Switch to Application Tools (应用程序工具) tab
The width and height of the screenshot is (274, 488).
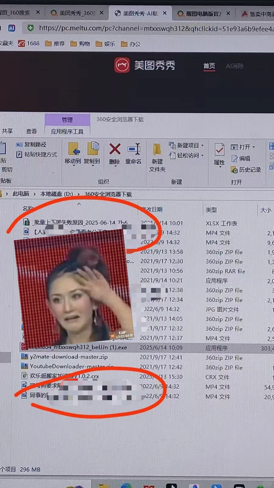click(x=67, y=131)
